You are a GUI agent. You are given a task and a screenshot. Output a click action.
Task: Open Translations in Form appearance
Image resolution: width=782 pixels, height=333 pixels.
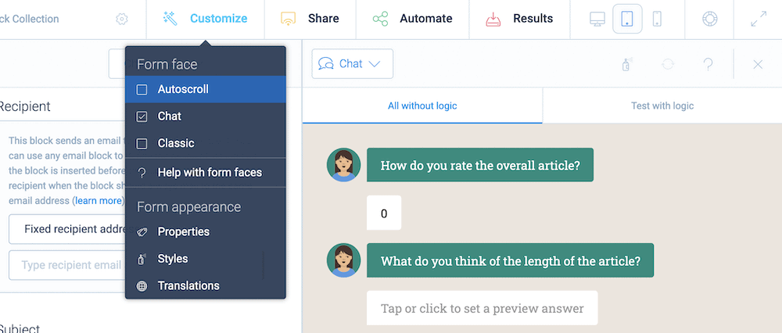coord(206,285)
